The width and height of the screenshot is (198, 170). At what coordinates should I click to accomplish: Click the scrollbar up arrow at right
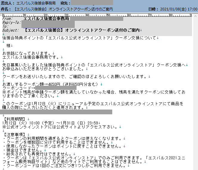[195, 16]
